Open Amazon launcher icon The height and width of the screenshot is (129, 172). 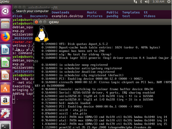5,101
